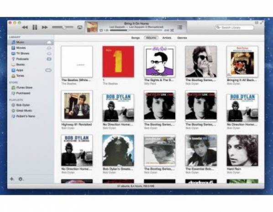Screen dimensions: 273x212
Task: Switch to the Albums tab
Action: tap(151, 38)
